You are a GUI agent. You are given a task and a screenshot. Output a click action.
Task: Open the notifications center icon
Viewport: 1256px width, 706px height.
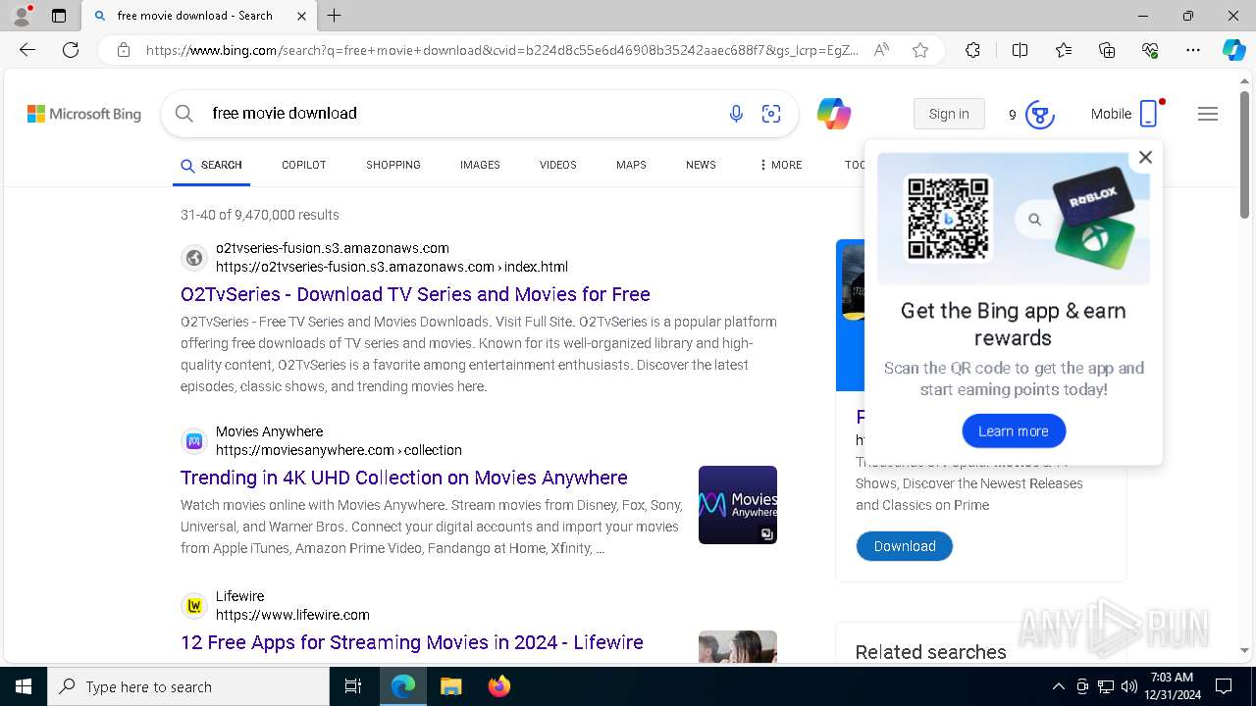pos(1224,686)
